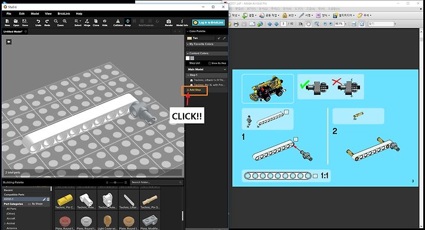425x230 pixels.
Task: Show Model Info
Action: coord(182,22)
